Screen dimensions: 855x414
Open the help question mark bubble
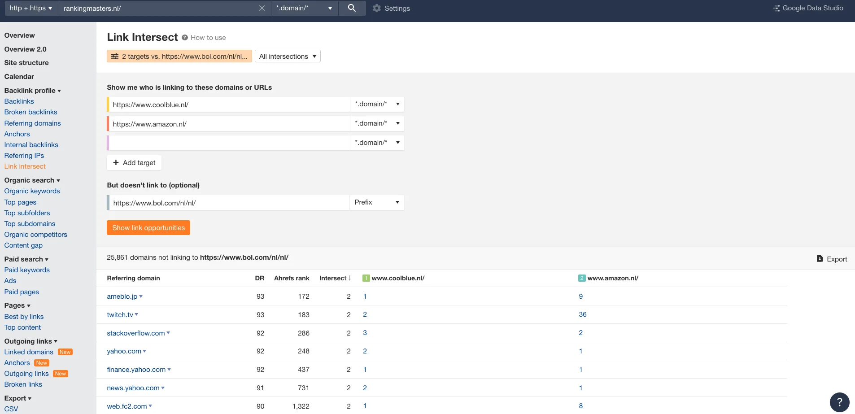tap(840, 402)
